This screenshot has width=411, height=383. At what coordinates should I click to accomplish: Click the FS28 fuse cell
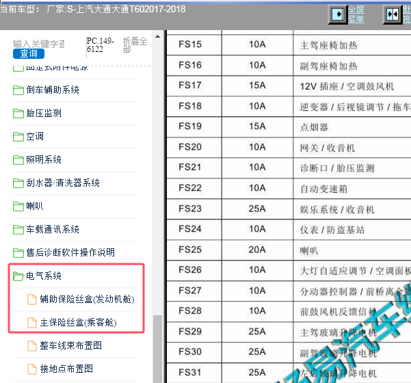pos(194,311)
